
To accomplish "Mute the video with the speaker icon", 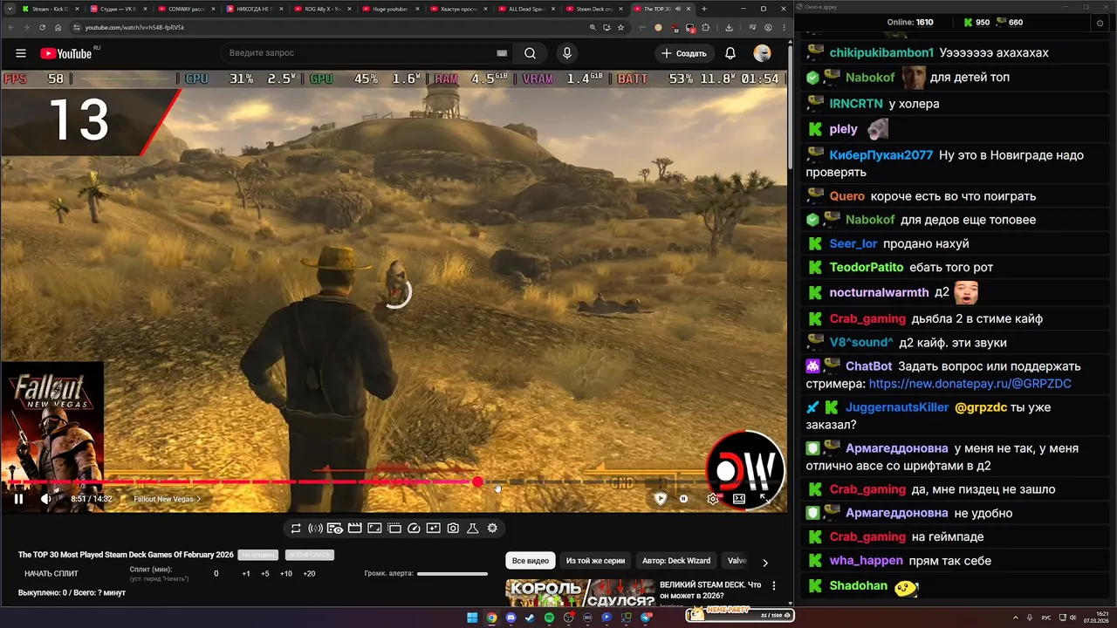I will click(x=46, y=499).
